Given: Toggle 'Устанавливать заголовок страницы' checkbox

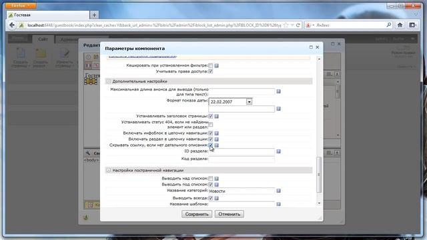Looking at the screenshot, I should pyautogui.click(x=211, y=116).
